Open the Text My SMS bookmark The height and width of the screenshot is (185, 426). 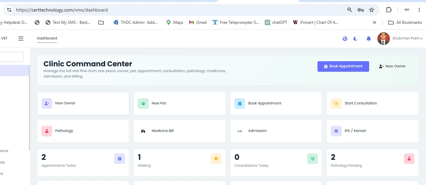(68, 22)
